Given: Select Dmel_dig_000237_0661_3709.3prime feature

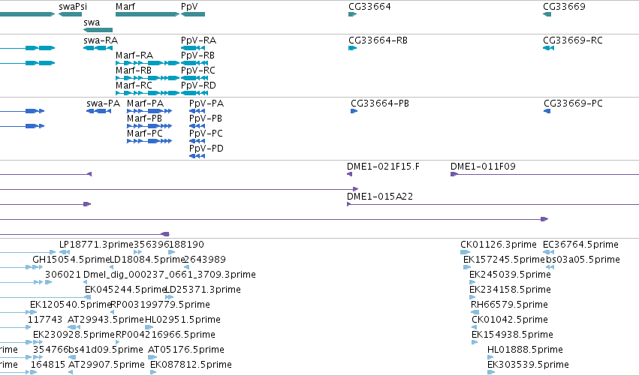Looking at the screenshot, I should 85,282.
